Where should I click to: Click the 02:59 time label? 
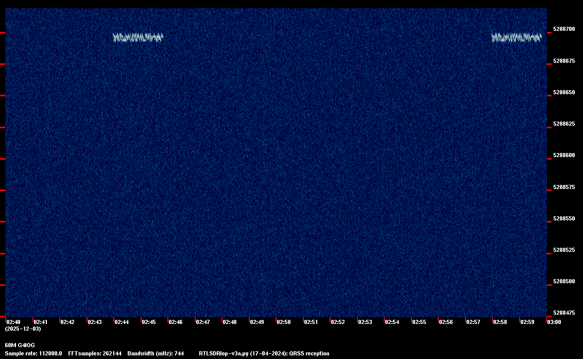pyautogui.click(x=527, y=322)
